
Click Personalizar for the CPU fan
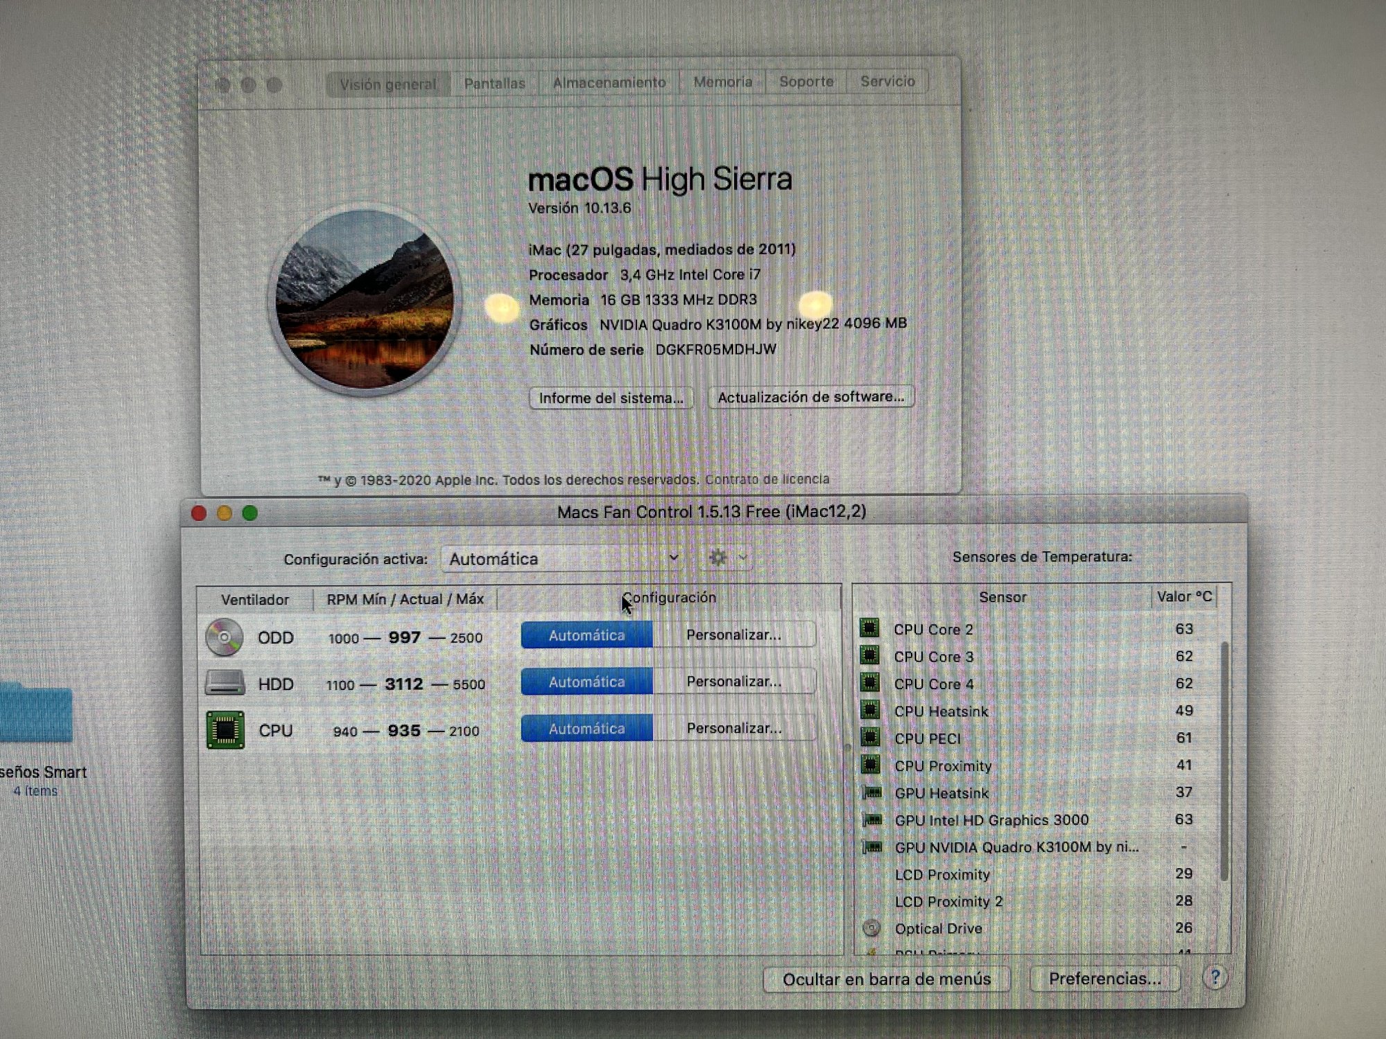tap(733, 729)
